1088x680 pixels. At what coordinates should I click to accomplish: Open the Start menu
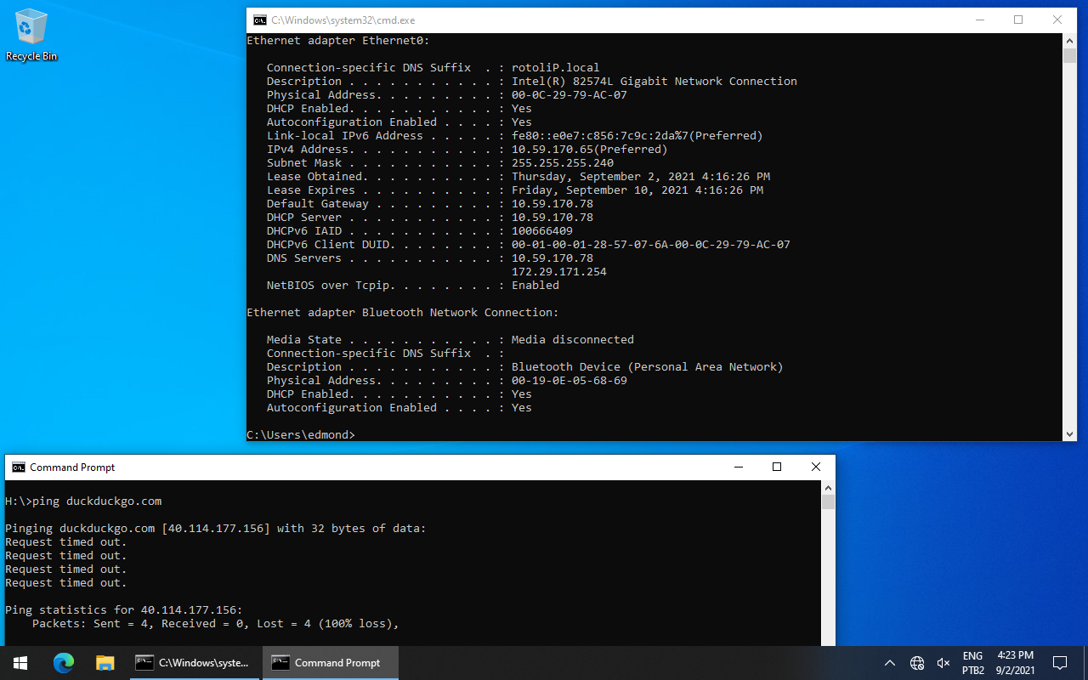19,662
